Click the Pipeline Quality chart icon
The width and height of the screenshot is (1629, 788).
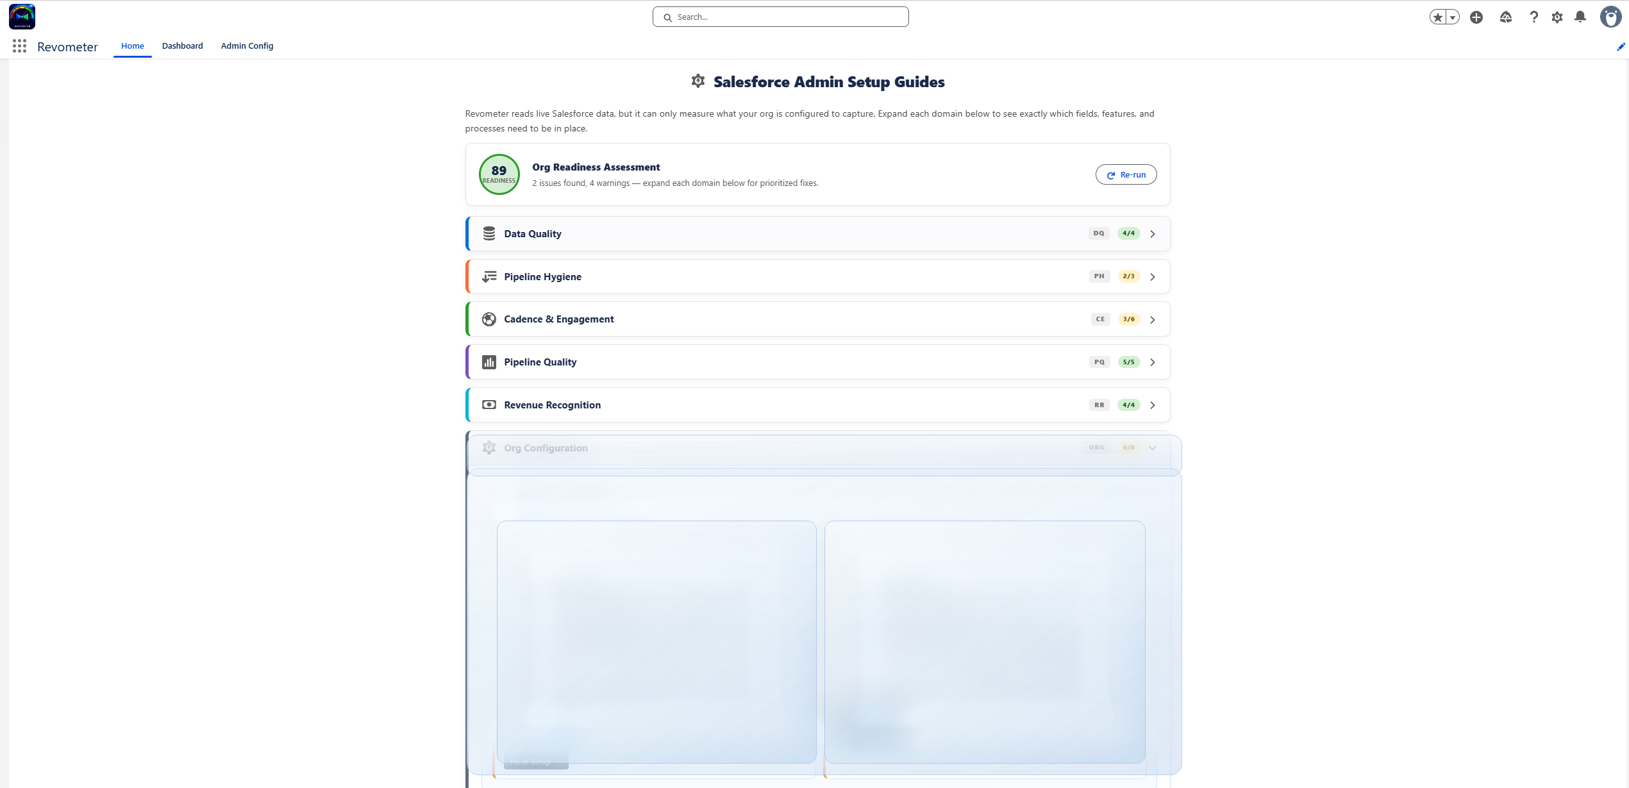[489, 362]
